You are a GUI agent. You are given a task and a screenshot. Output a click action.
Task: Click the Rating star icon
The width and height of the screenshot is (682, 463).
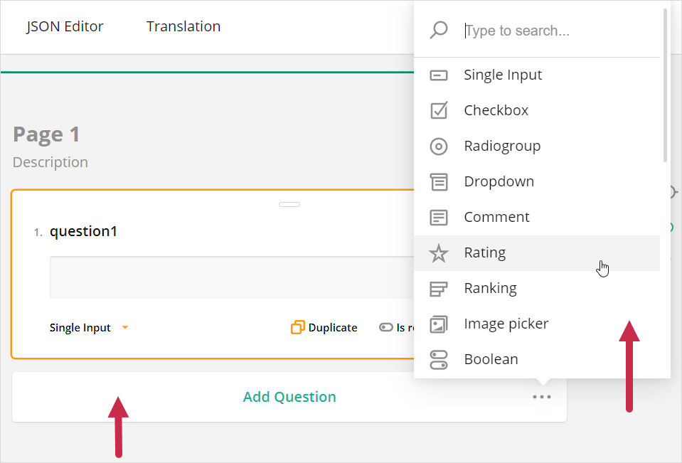click(439, 252)
